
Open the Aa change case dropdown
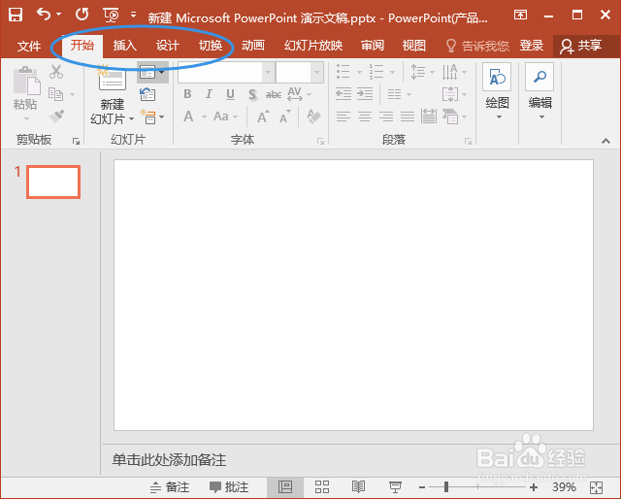[225, 116]
